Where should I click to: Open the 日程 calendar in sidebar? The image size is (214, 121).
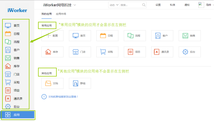pos(12,34)
